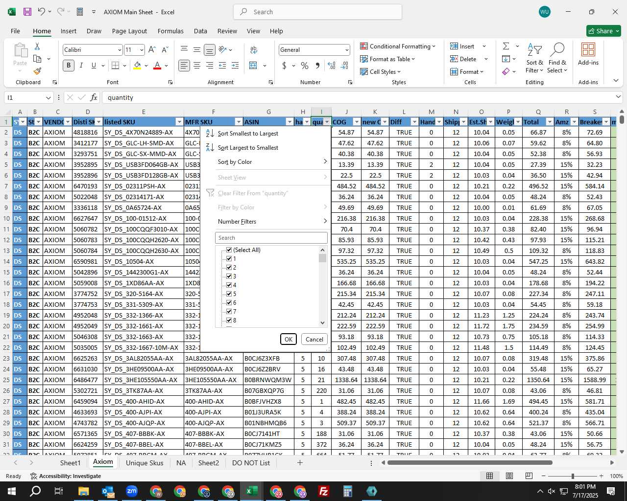Open the Formulas ribbon tab
Viewport: 627px width, 501px height.
pyautogui.click(x=170, y=31)
